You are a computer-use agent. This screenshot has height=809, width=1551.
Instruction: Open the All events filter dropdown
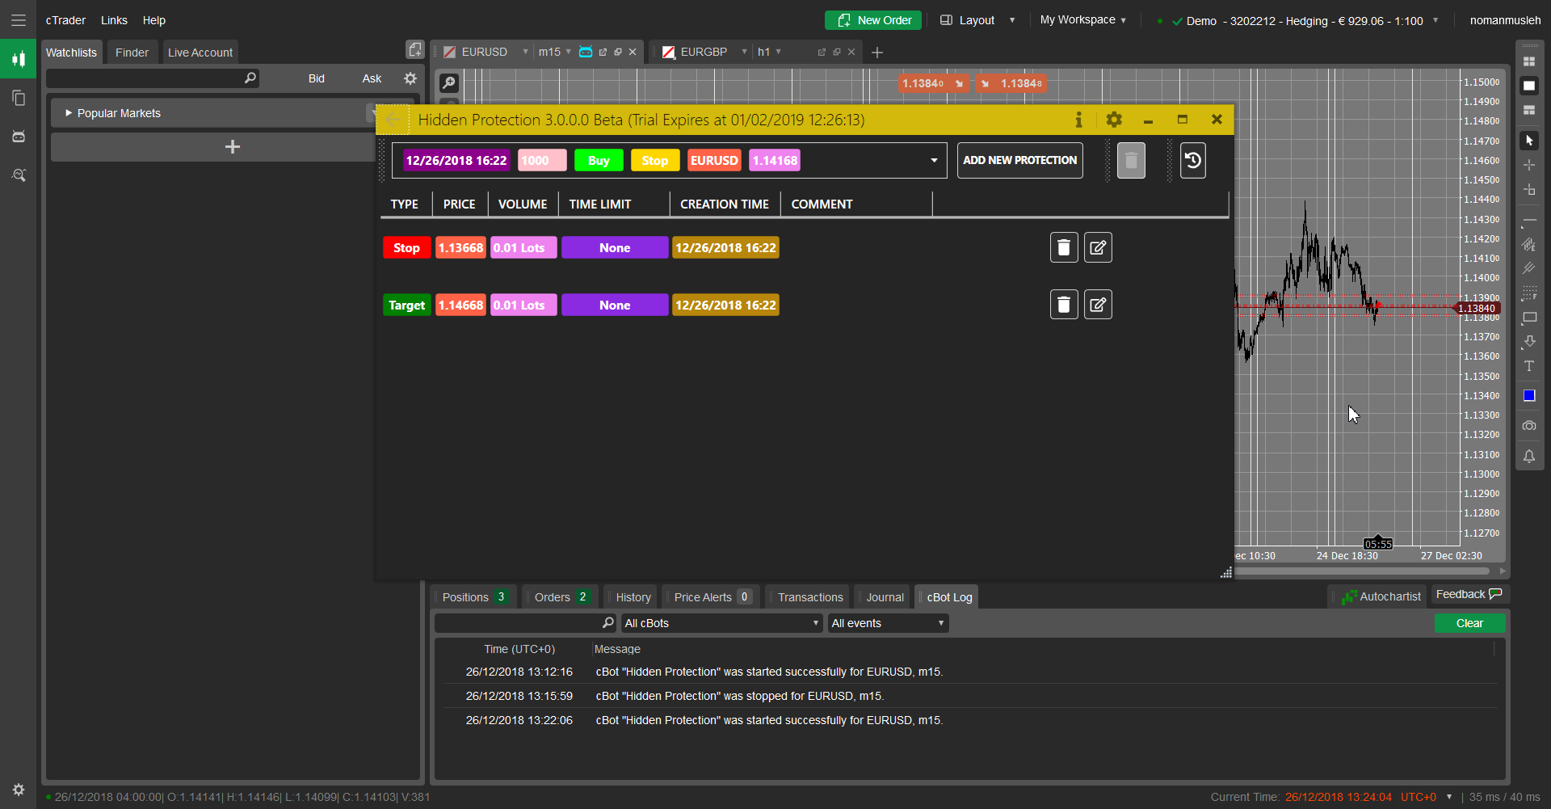coord(888,623)
